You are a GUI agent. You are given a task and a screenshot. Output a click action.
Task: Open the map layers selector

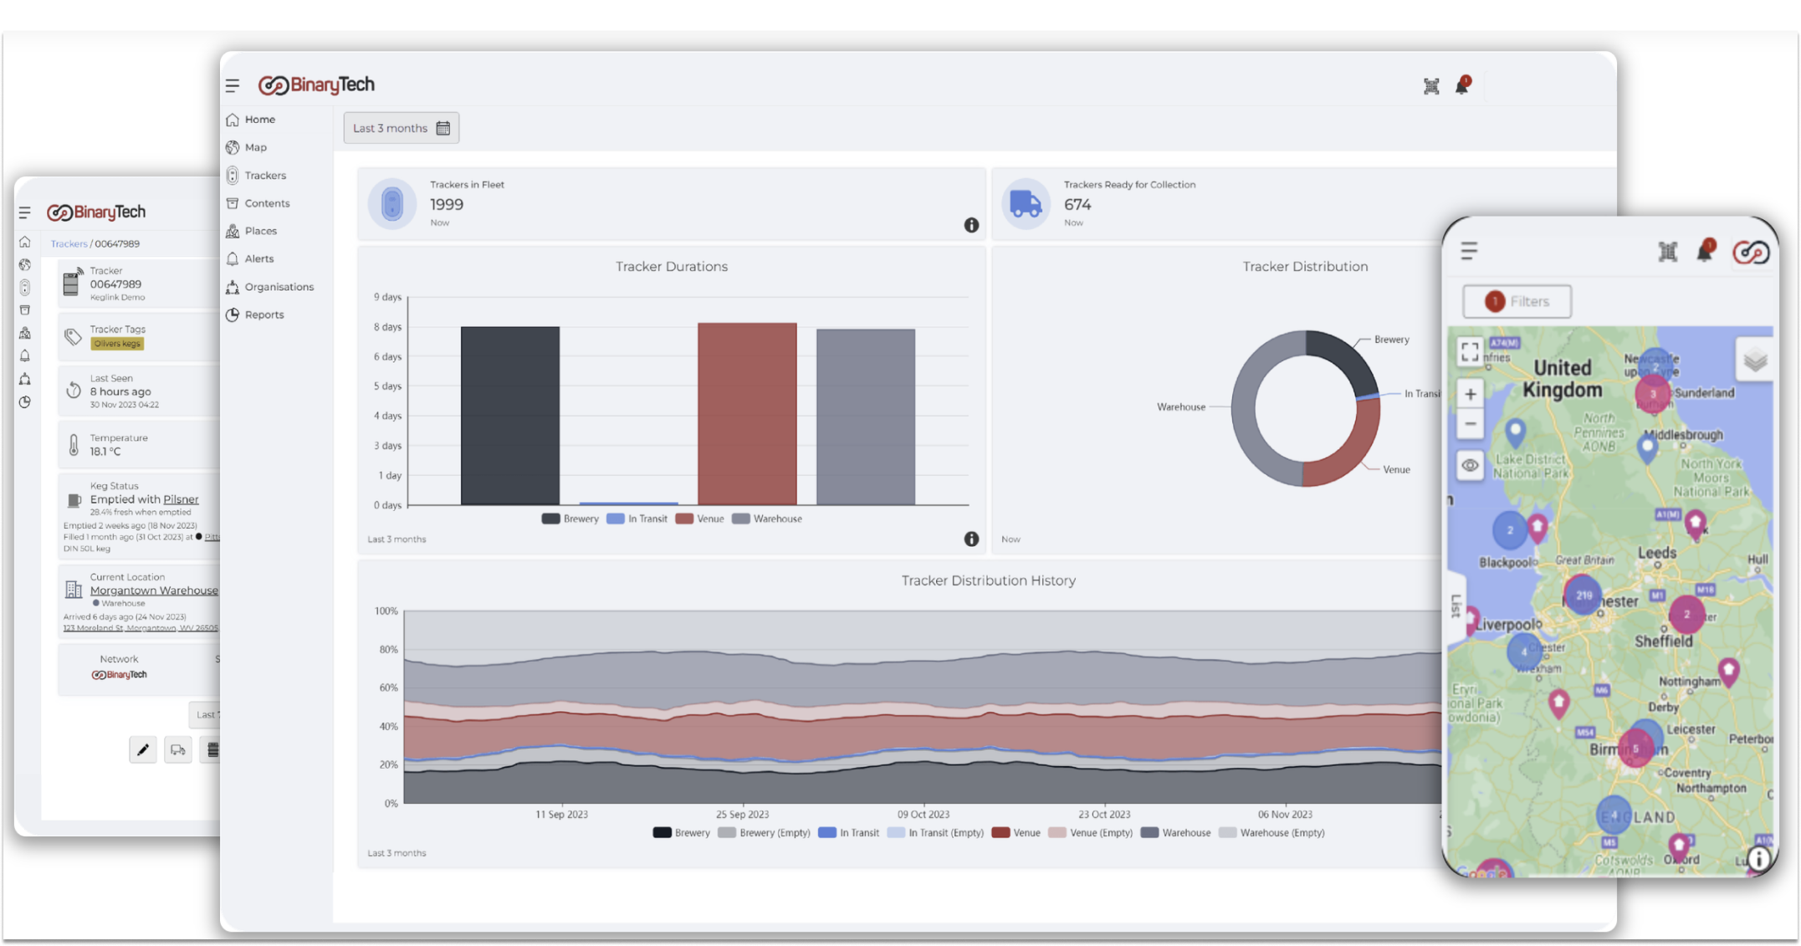[x=1755, y=361]
